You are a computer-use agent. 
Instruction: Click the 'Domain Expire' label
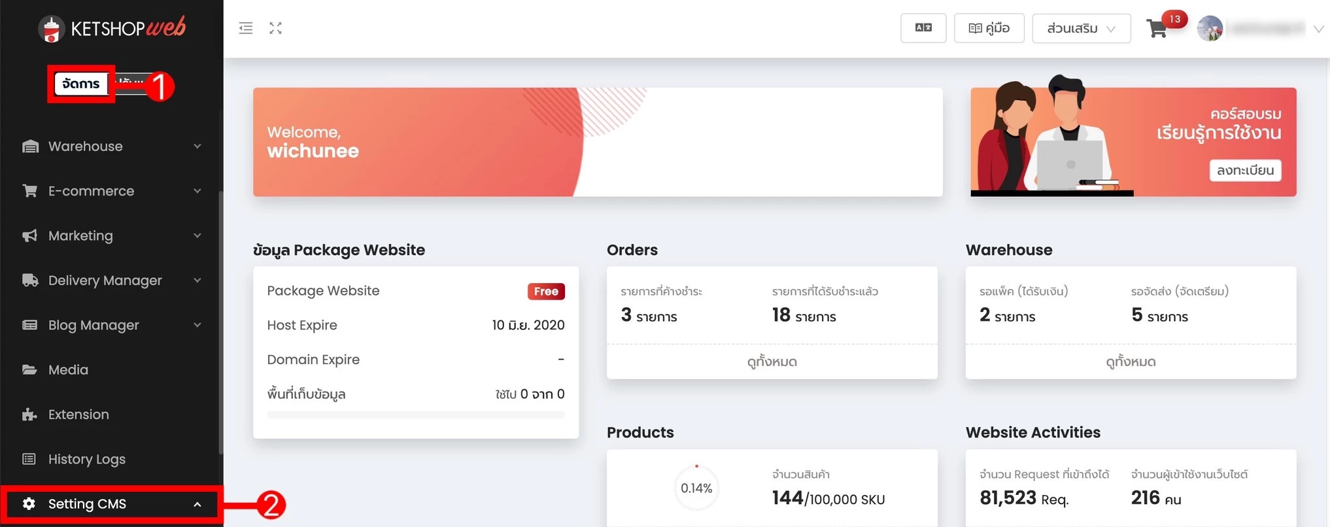point(313,360)
